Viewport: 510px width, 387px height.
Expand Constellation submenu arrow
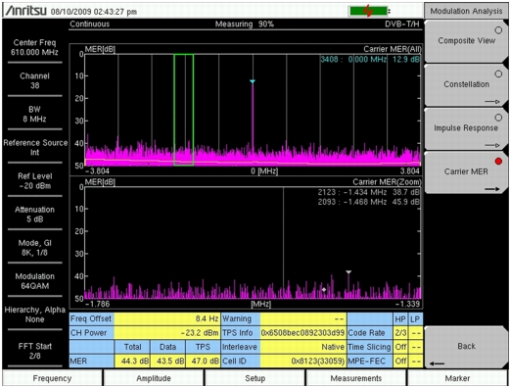pyautogui.click(x=492, y=102)
